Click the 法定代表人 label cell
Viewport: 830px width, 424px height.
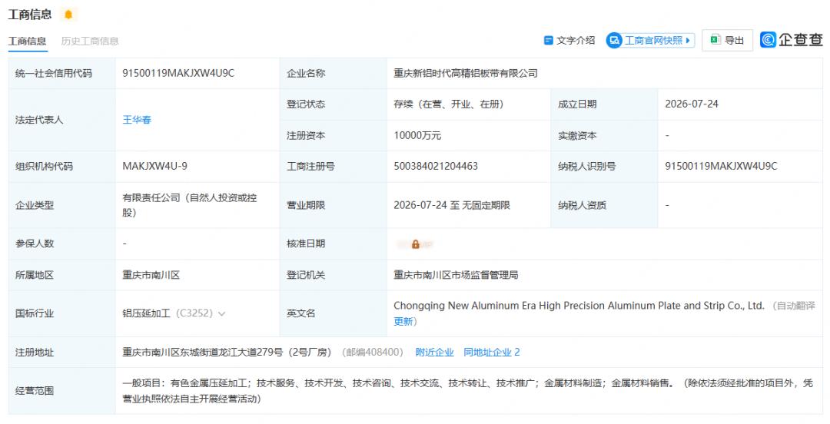pos(62,120)
